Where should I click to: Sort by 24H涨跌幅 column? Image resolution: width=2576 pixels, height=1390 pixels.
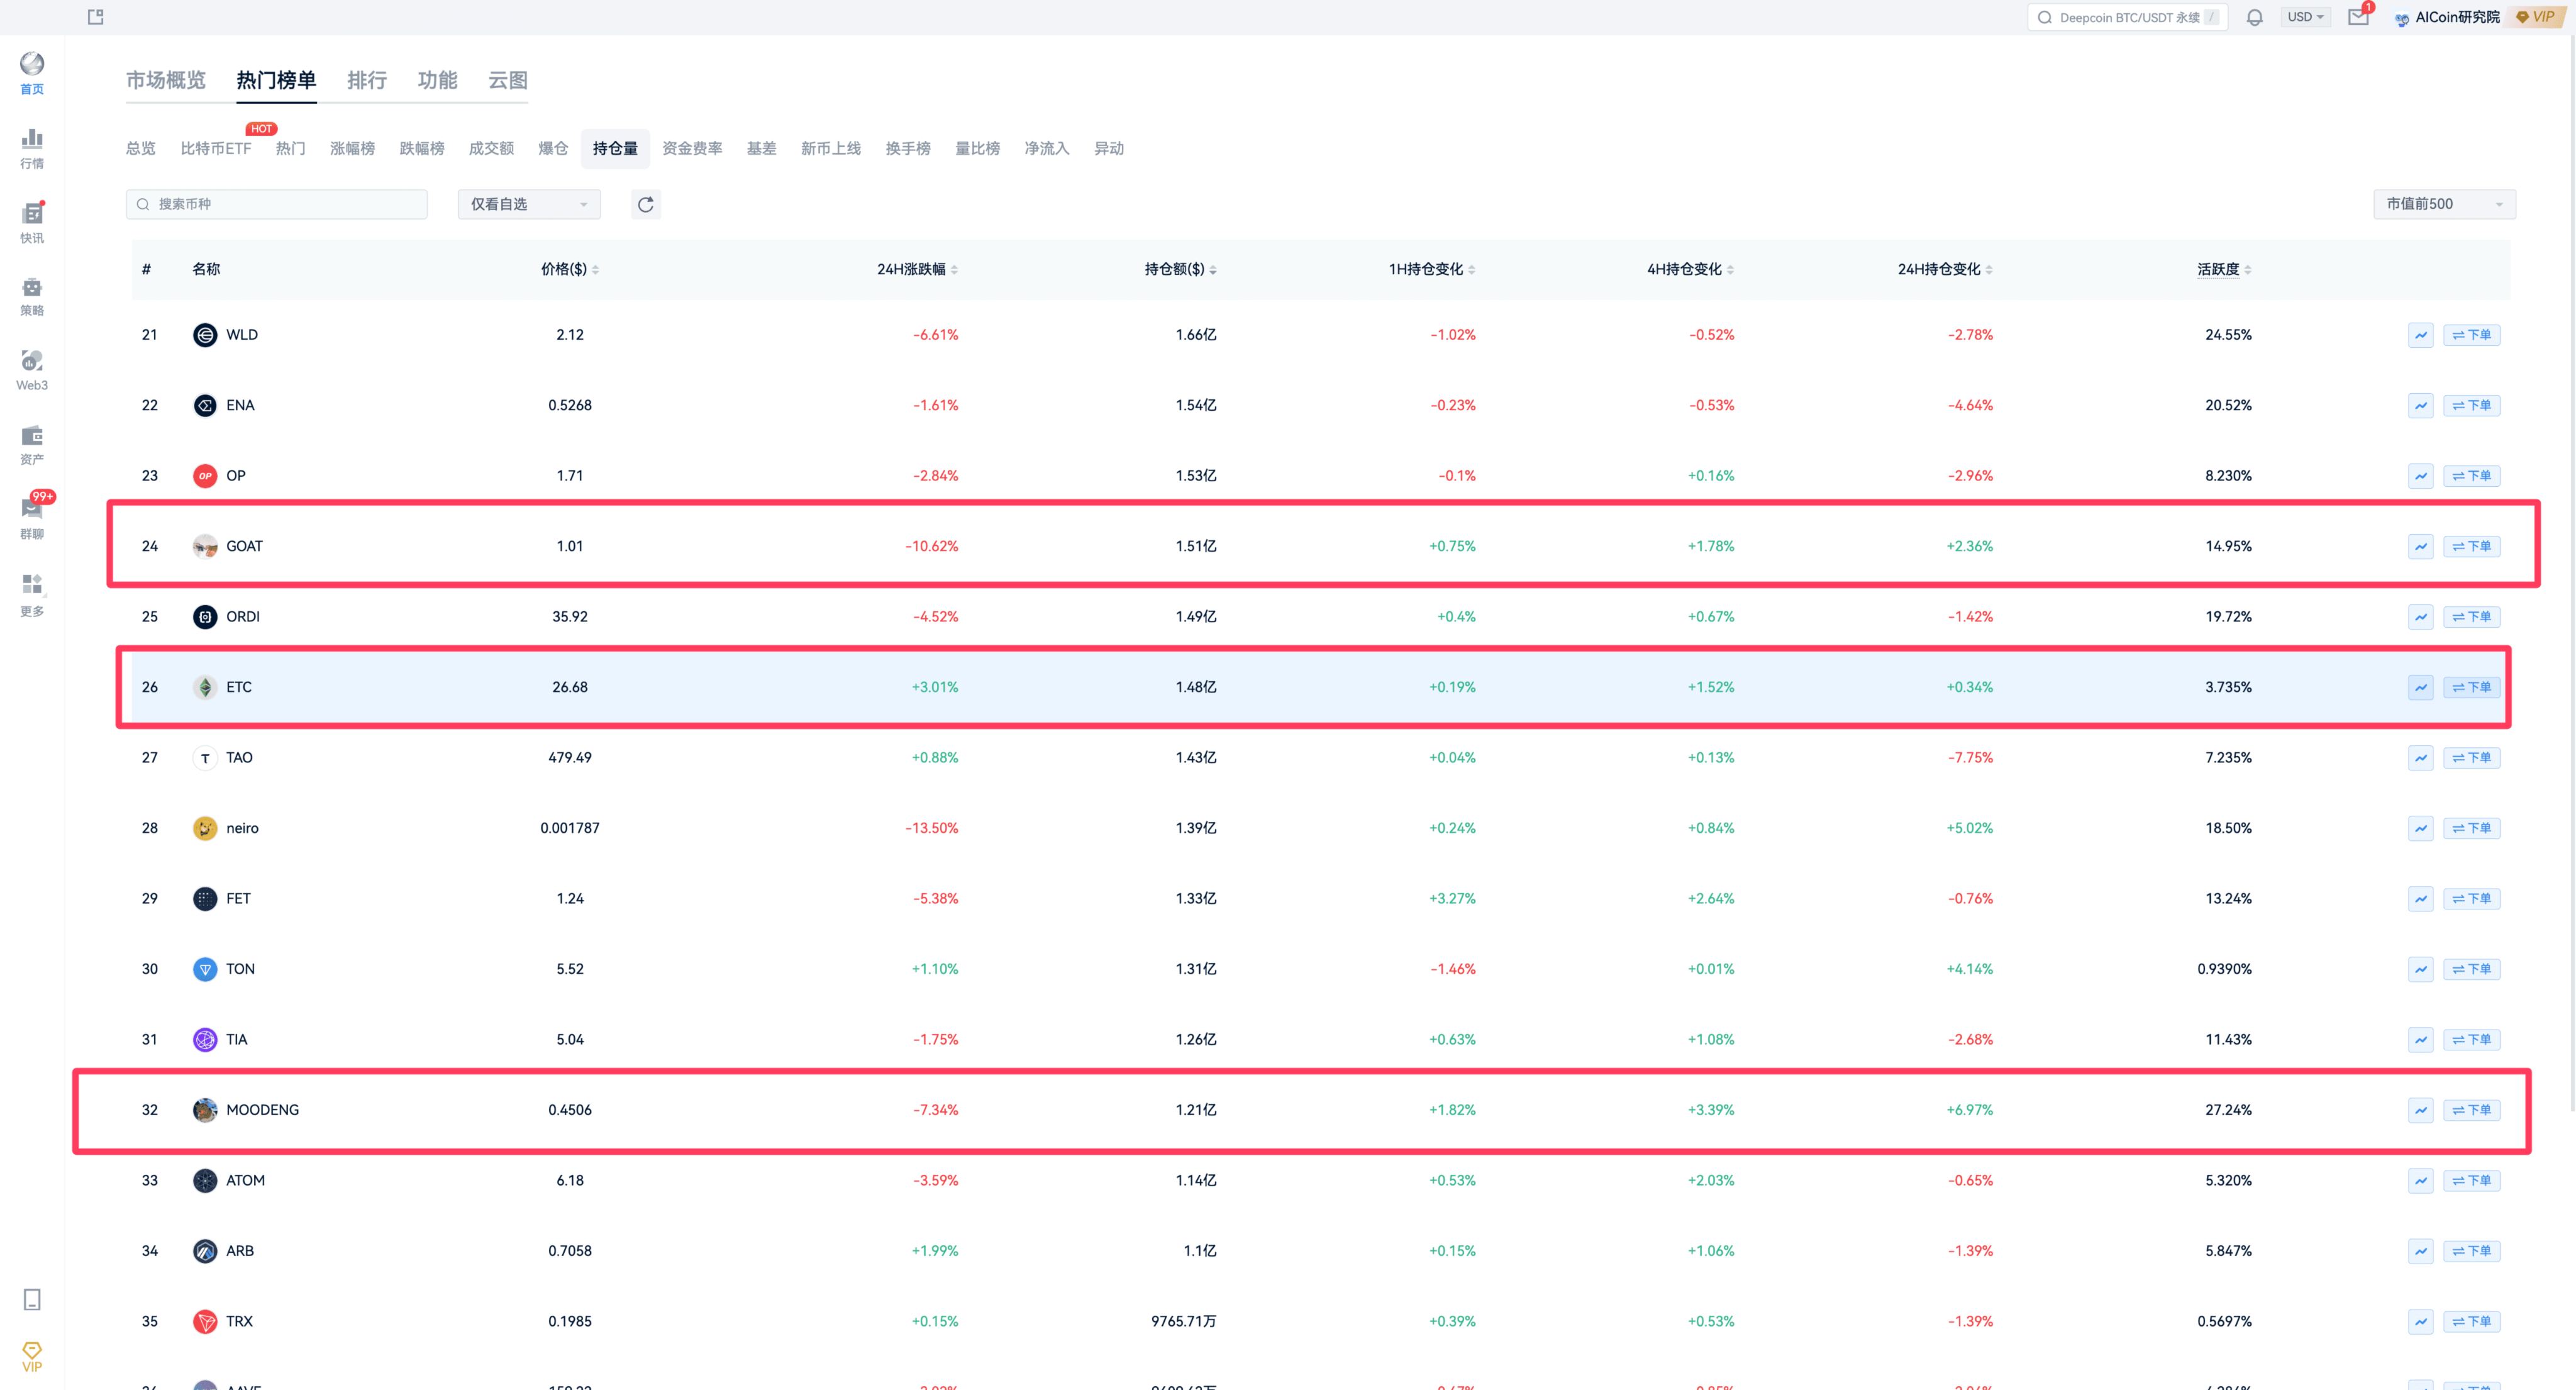click(x=917, y=269)
